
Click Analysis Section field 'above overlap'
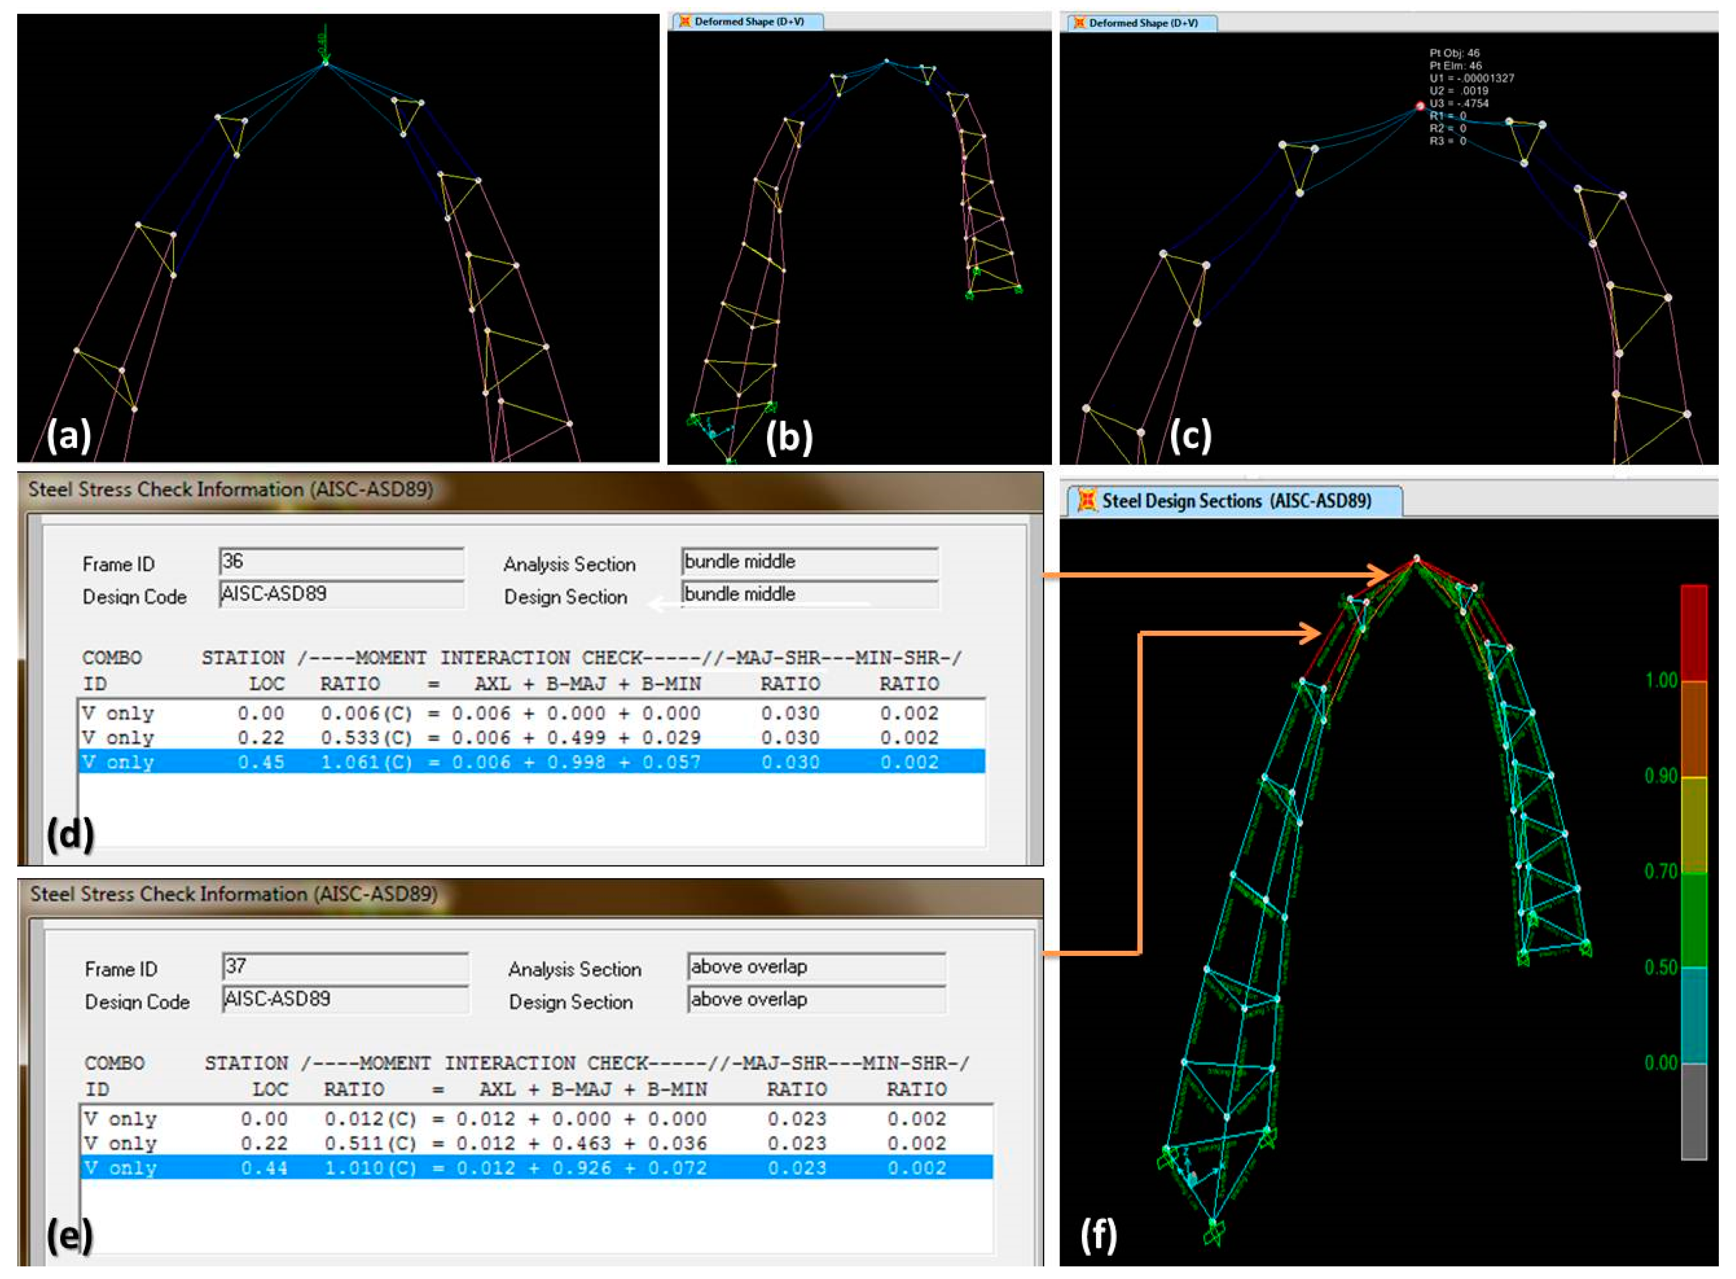coord(816,966)
